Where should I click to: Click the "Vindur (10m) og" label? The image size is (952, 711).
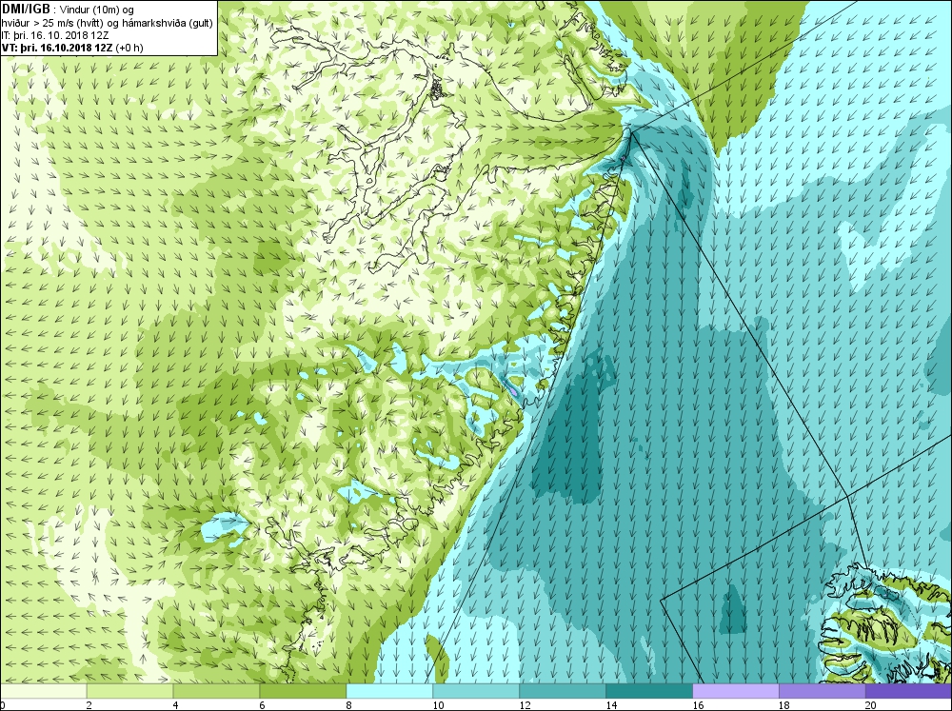click(x=97, y=10)
